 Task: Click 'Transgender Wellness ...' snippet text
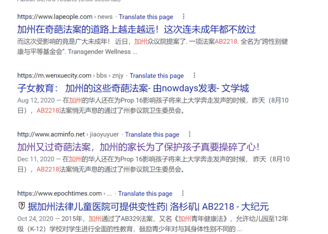(102, 52)
